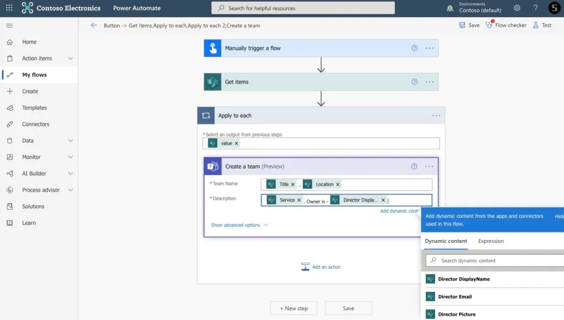This screenshot has width=564, height=320.
Task: Expand the Monitor menu chevron
Action: click(70, 157)
